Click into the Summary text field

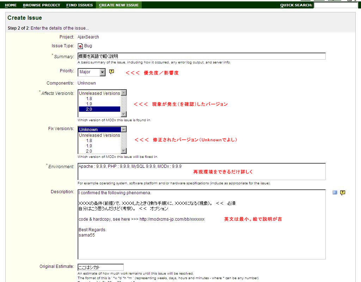point(201,56)
